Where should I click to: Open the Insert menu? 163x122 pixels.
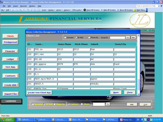16,6
